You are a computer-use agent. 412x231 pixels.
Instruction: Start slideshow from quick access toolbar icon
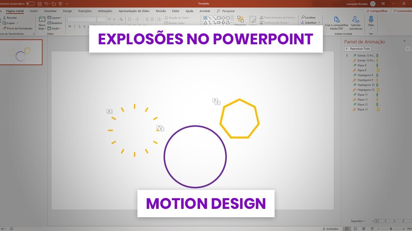point(61,4)
